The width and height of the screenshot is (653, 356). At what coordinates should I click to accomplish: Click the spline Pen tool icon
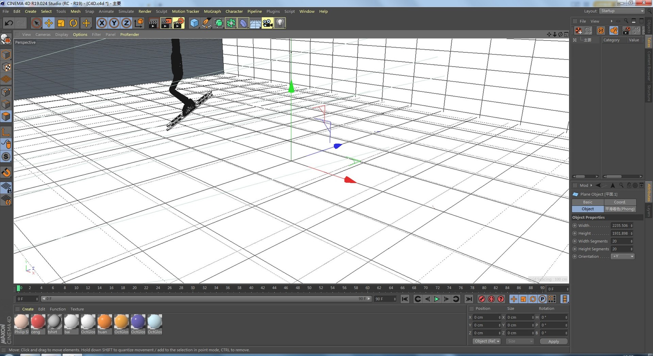coord(206,23)
